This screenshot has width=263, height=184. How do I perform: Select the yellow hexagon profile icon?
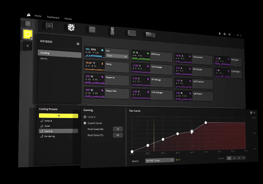click(28, 35)
